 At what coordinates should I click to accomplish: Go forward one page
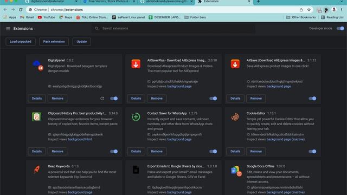13,10
